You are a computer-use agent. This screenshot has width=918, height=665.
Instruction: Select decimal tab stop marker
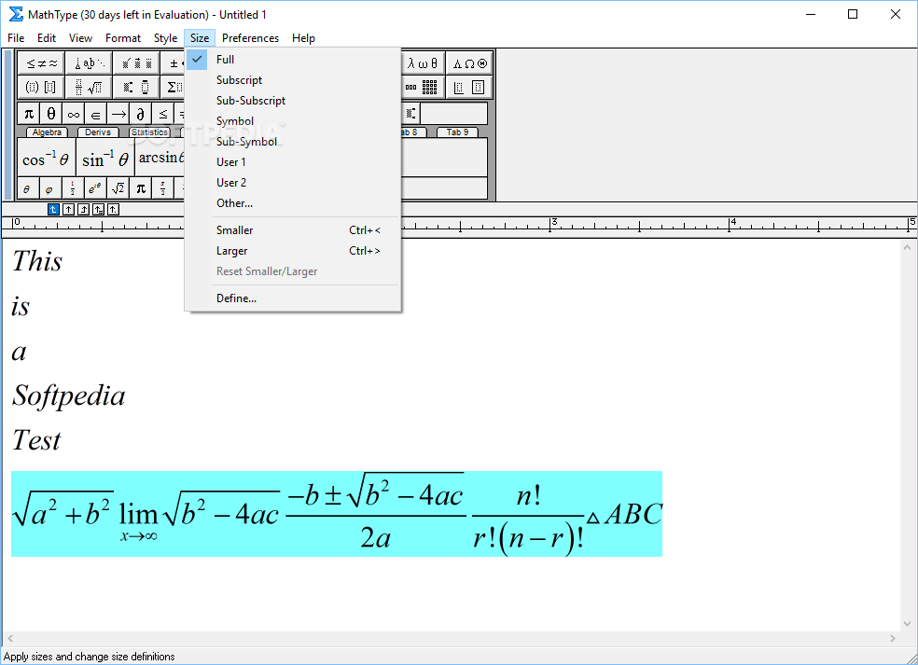click(113, 209)
